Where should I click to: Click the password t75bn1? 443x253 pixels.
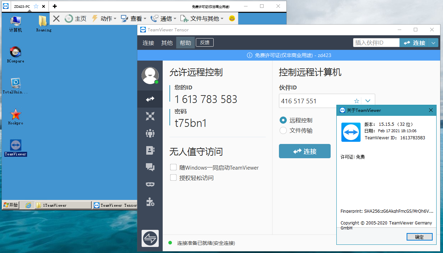coord(191,123)
